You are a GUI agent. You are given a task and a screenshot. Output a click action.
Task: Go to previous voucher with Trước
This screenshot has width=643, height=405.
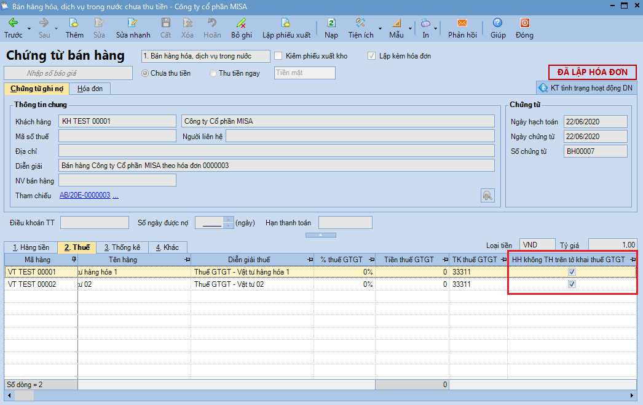pyautogui.click(x=13, y=28)
